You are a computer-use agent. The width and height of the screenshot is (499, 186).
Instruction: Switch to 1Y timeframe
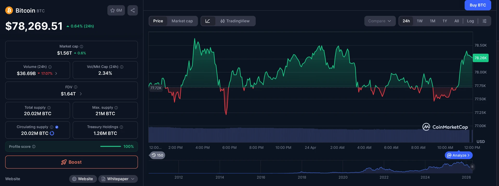point(445,21)
